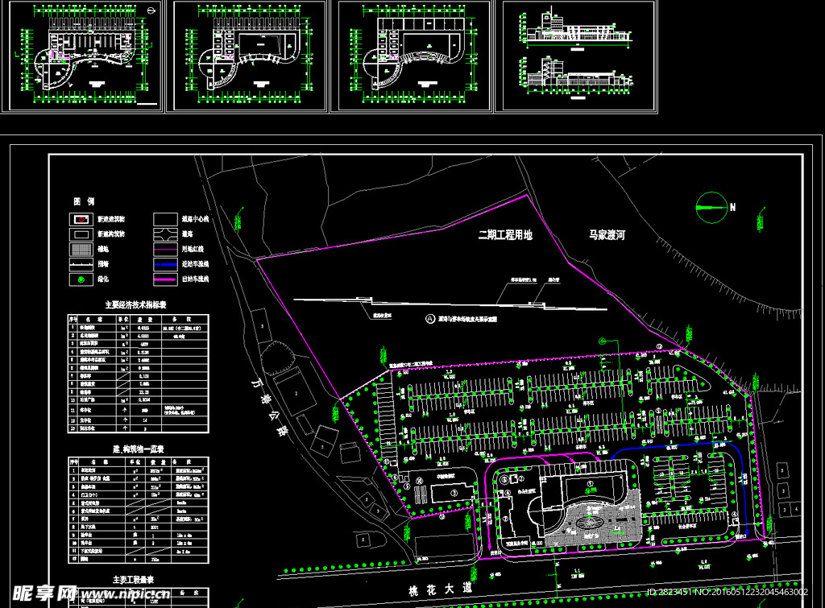The image size is (825, 608).
Task: Click the green north arrow compass symbol
Action: [709, 207]
